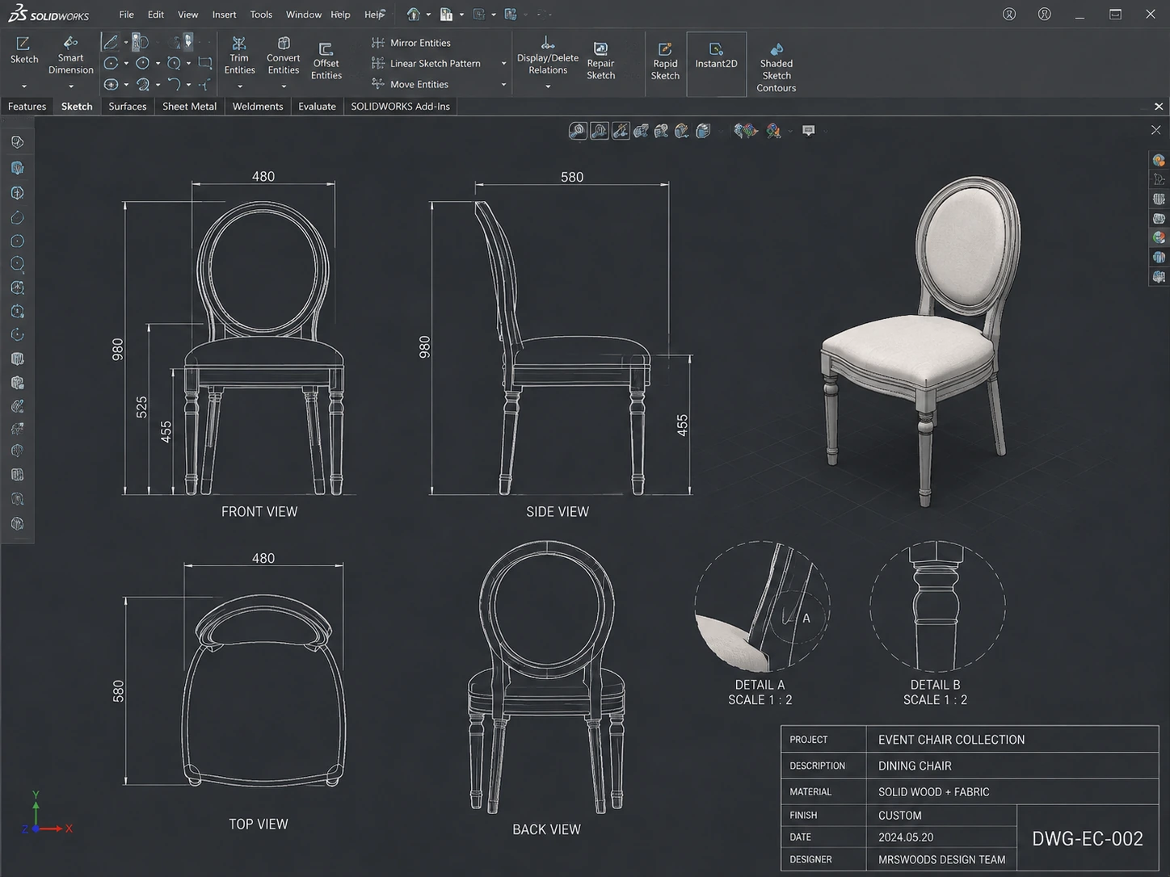Screen dimensions: 1170x877
Task: Open the Edit menu
Action: click(156, 15)
